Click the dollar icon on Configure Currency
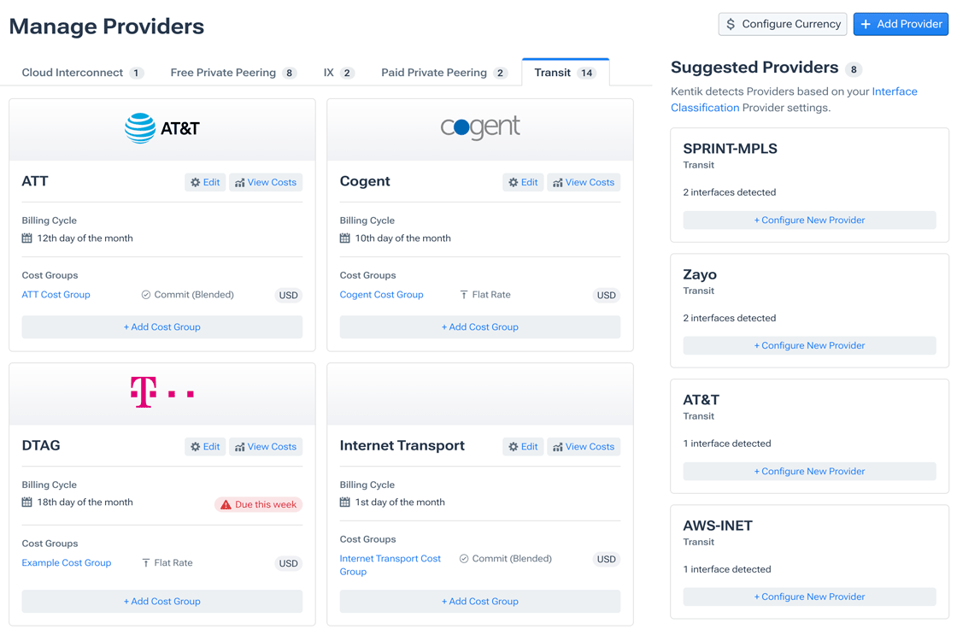This screenshot has height=629, width=957. pos(730,24)
